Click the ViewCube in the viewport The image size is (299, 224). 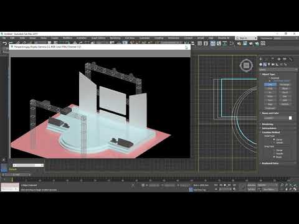(x=246, y=65)
